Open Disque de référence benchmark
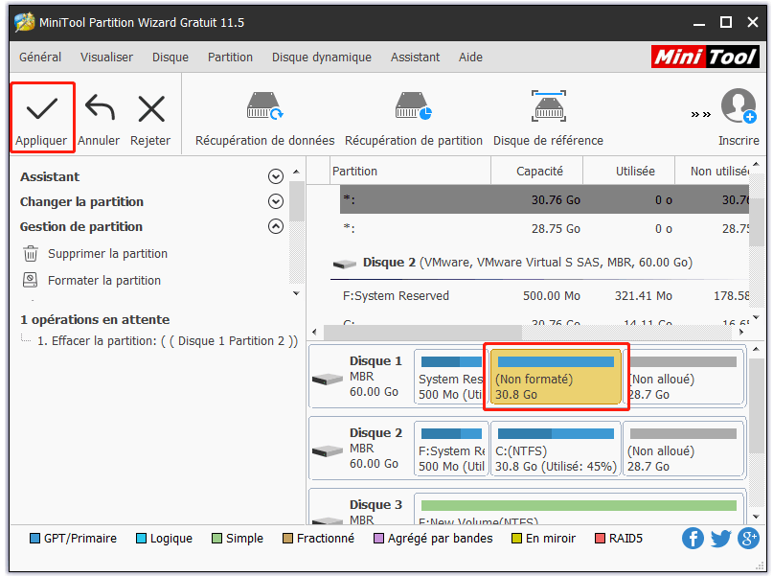The height and width of the screenshot is (577, 773). pos(548,107)
